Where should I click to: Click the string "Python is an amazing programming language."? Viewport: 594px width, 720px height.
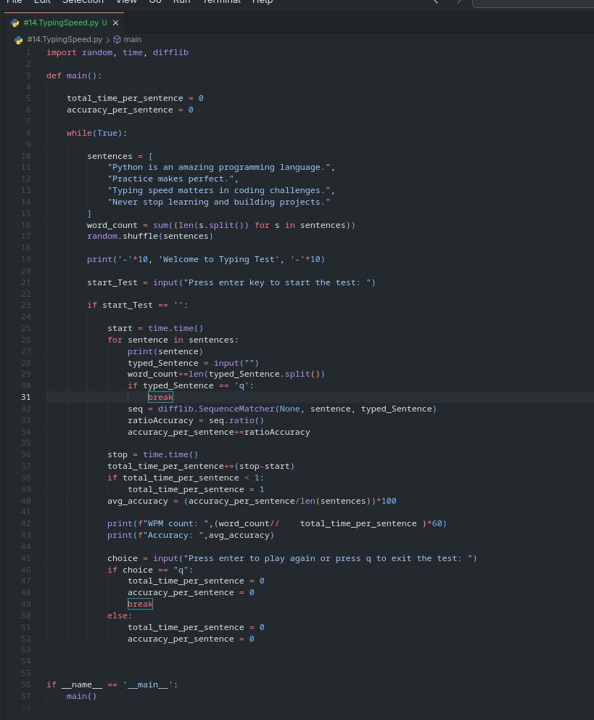click(x=219, y=167)
